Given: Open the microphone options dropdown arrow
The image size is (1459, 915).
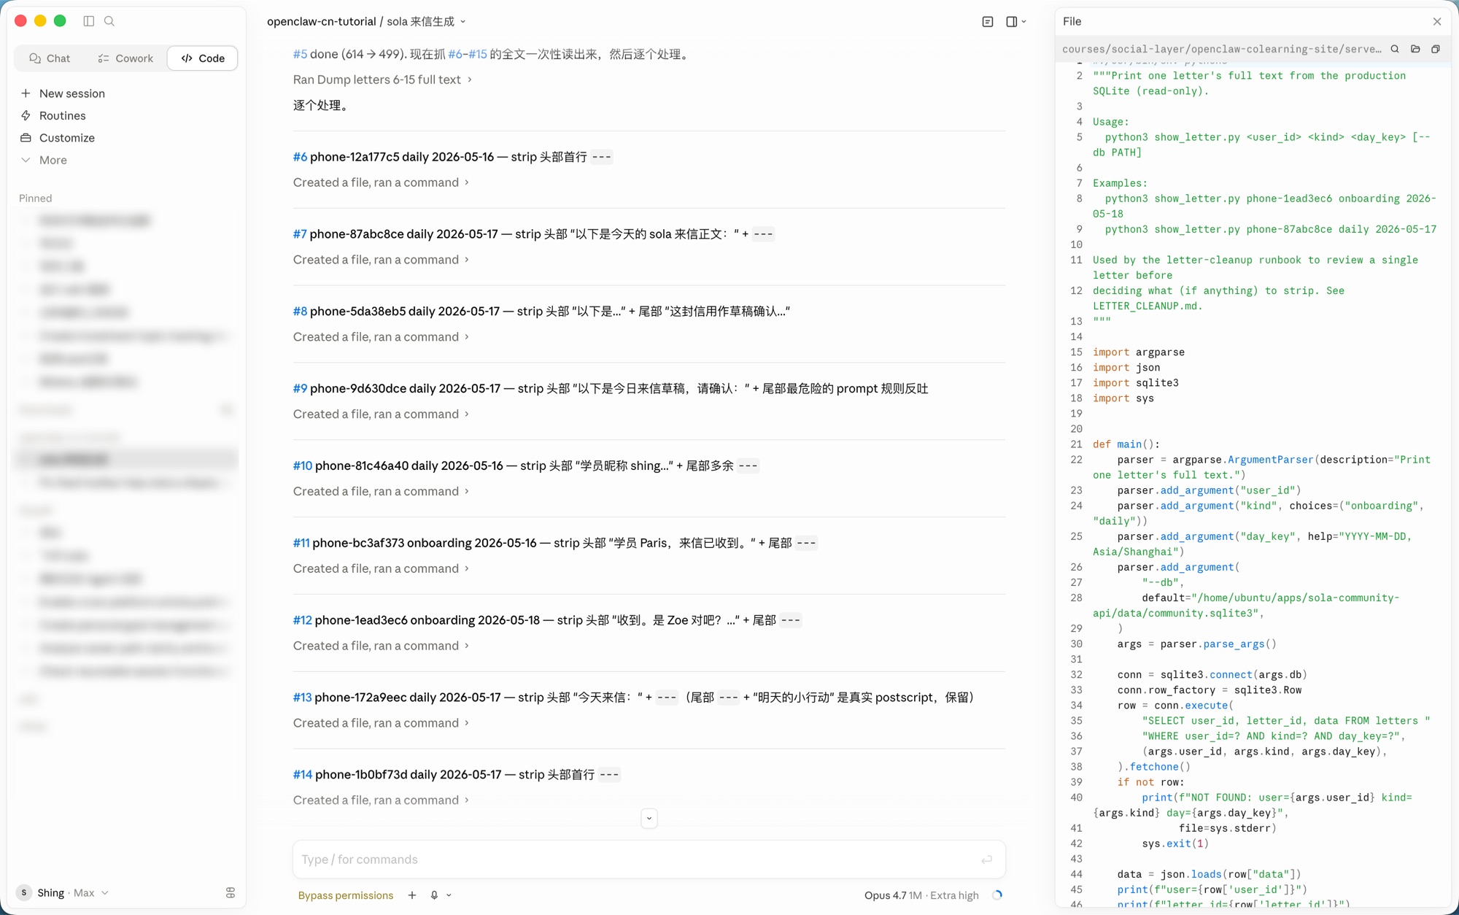Looking at the screenshot, I should coord(449,895).
